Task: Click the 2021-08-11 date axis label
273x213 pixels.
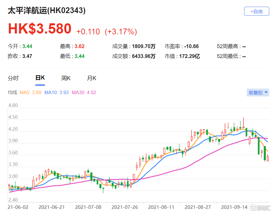Action: click(x=161, y=207)
